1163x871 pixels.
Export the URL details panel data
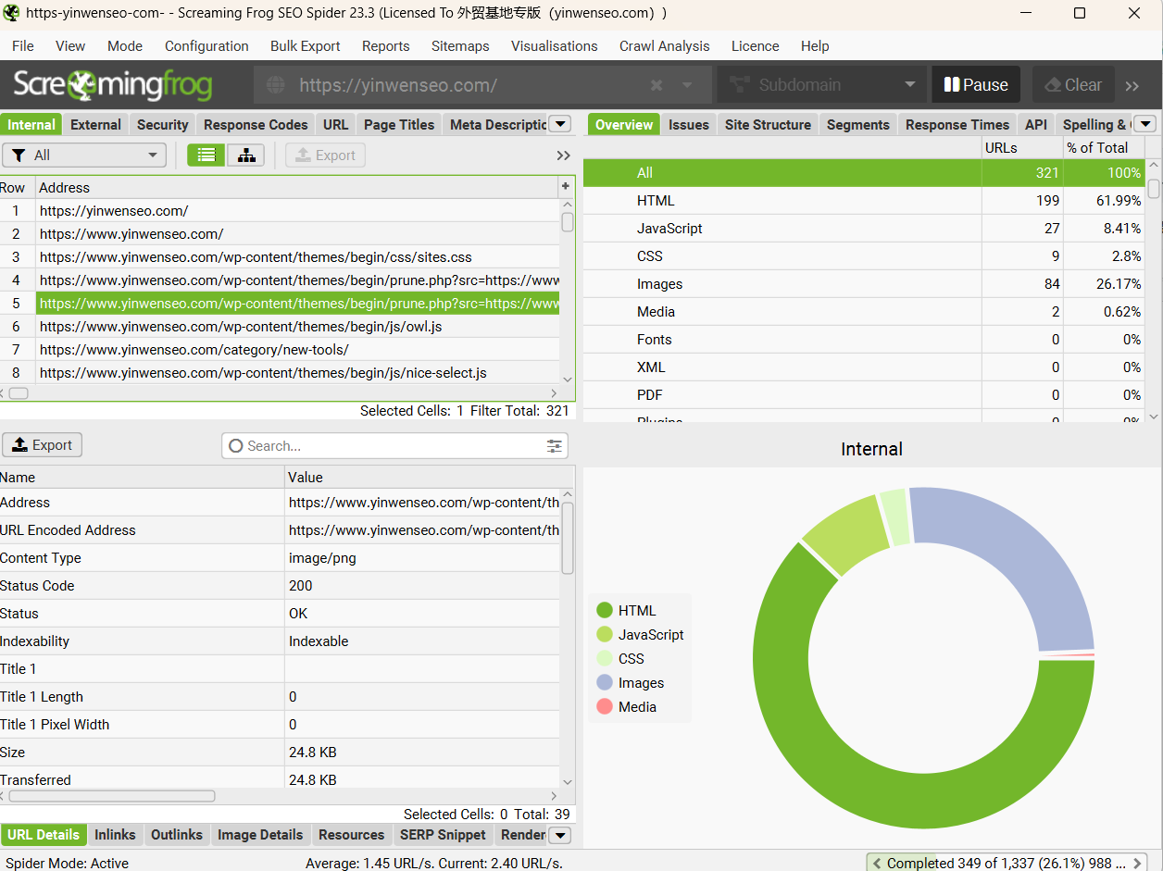43,445
